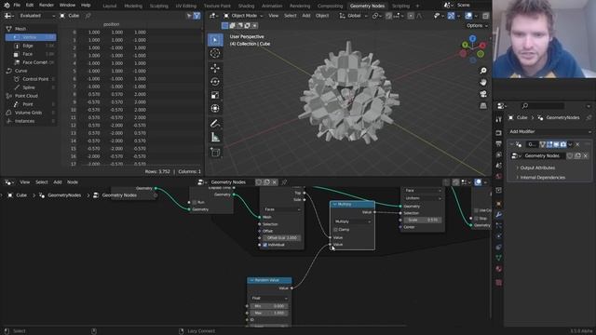Screen dimensions: 596x335
Task: Toggle the modifier realtime viewport display icon
Action: [556, 144]
